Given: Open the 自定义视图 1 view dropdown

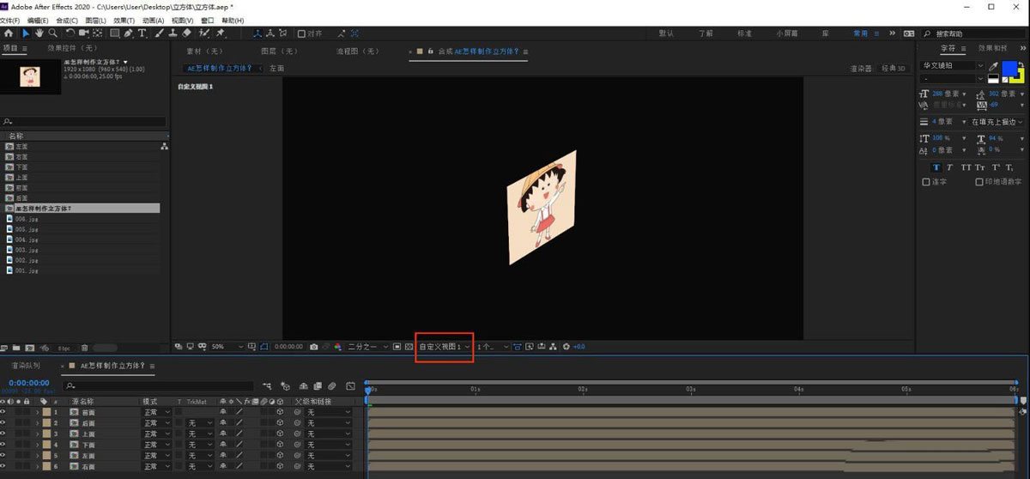Looking at the screenshot, I should (444, 347).
